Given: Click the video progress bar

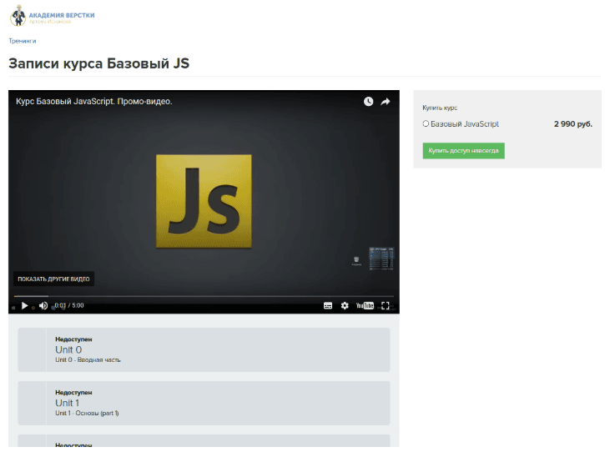Looking at the screenshot, I should click(204, 296).
